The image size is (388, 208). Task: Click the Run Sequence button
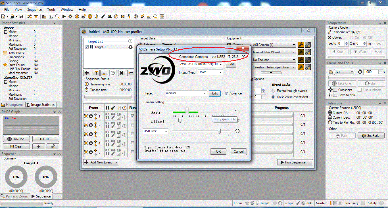click(x=295, y=162)
